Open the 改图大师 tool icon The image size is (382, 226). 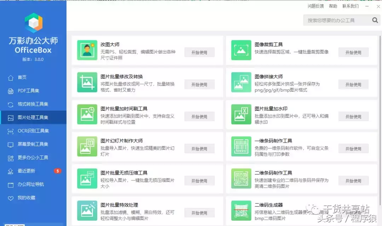click(x=87, y=50)
